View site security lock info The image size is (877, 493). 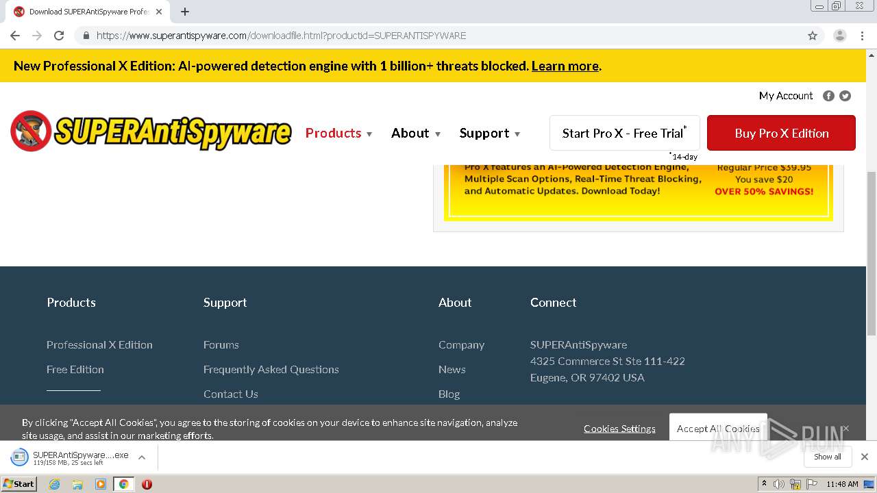pyautogui.click(x=86, y=36)
